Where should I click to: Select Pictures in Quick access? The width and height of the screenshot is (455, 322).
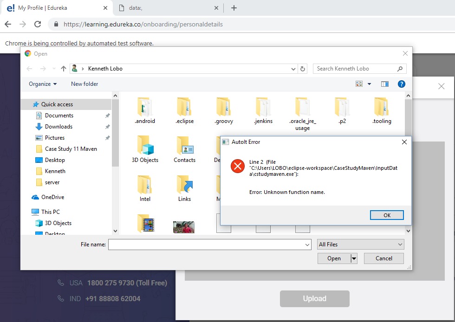[x=55, y=138]
